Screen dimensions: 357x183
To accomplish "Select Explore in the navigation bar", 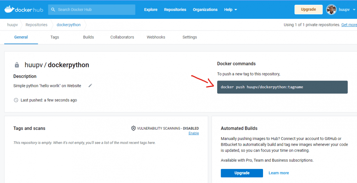I will (x=151, y=9).
